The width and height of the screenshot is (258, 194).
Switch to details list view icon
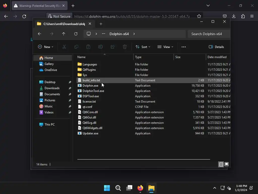tap(221, 164)
